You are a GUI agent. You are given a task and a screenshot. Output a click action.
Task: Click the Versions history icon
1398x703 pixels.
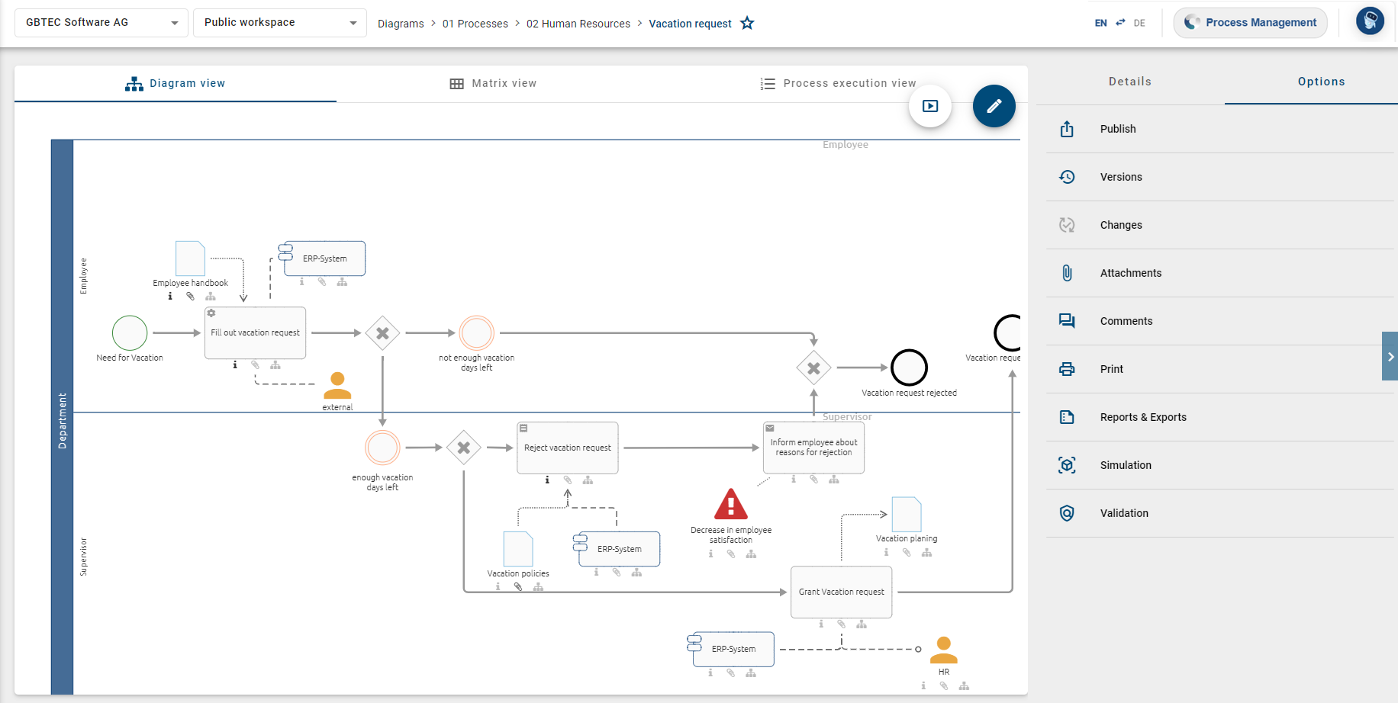coord(1067,177)
